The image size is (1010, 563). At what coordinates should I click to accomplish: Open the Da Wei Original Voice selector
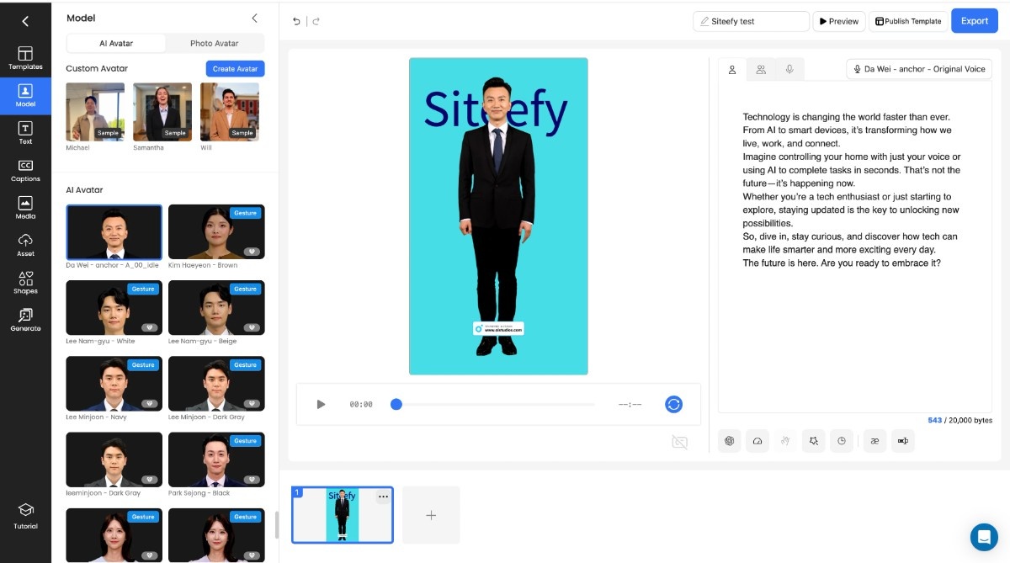[917, 69]
